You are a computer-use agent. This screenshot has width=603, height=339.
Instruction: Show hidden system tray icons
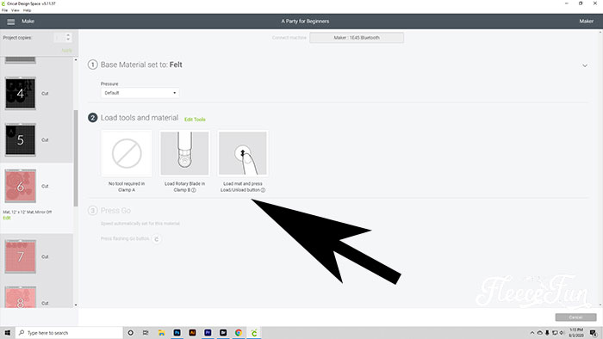[x=532, y=333]
